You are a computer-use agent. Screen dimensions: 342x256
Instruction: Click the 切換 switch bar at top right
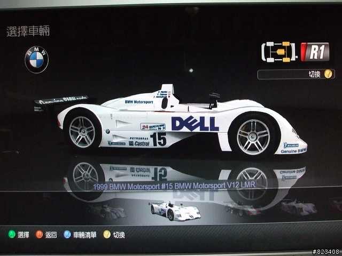coord(296,74)
